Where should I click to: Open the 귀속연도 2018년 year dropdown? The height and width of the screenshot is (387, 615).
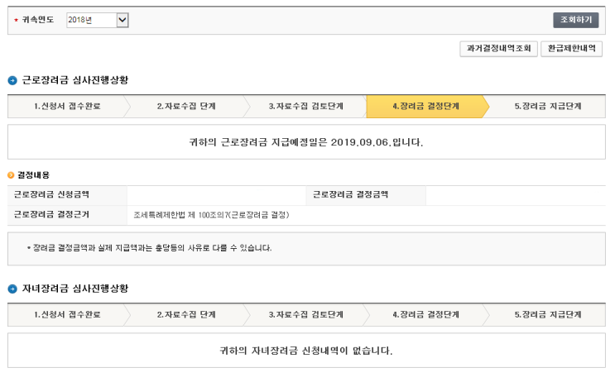click(98, 20)
